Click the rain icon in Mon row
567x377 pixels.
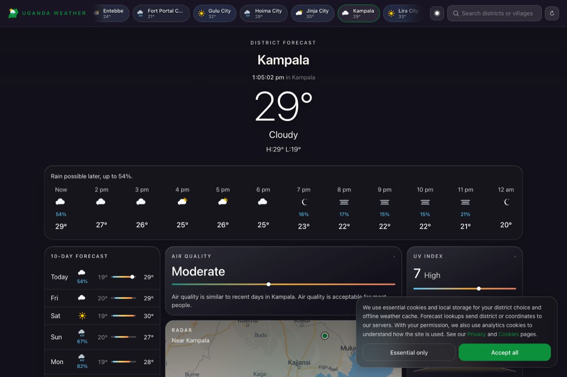[82, 357]
